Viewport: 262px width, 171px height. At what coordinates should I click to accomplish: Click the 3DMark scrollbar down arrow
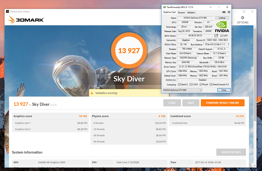click(x=255, y=166)
